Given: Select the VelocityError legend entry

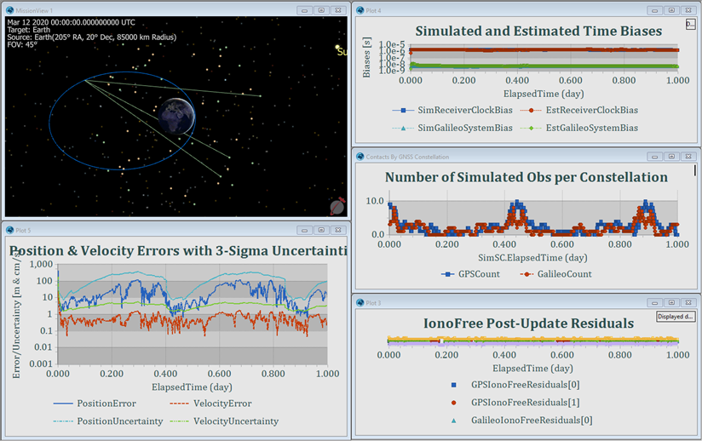Looking at the screenshot, I should coord(210,404).
